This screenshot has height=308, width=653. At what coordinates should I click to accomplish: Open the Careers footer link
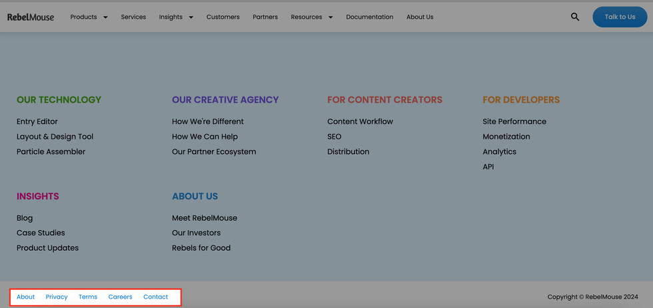pyautogui.click(x=120, y=297)
